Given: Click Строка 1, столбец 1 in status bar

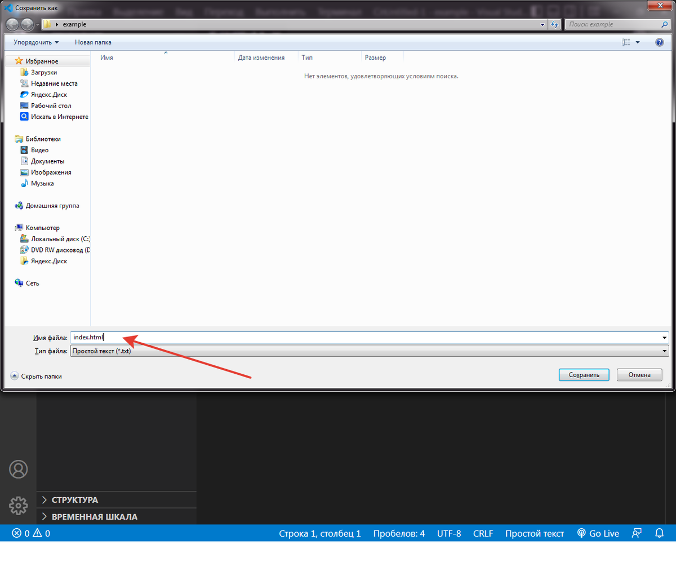Looking at the screenshot, I should (x=320, y=533).
